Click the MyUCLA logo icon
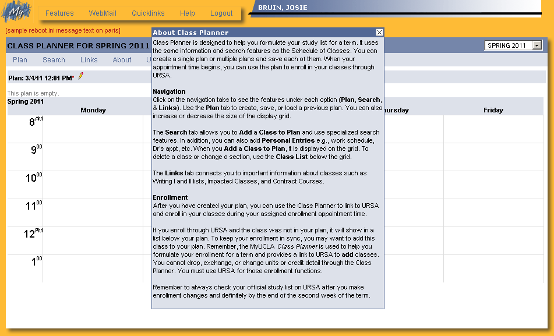Image resolution: width=554 pixels, height=336 pixels. click(x=16, y=12)
